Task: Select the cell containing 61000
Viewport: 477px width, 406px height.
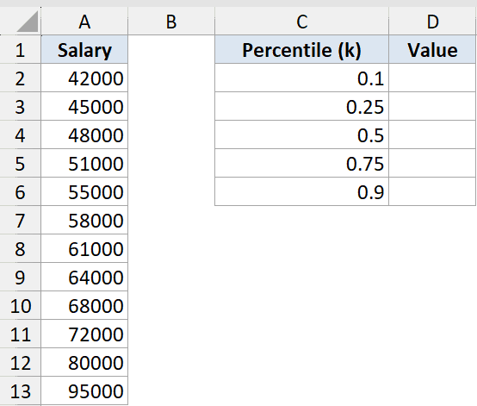Action: tap(84, 248)
